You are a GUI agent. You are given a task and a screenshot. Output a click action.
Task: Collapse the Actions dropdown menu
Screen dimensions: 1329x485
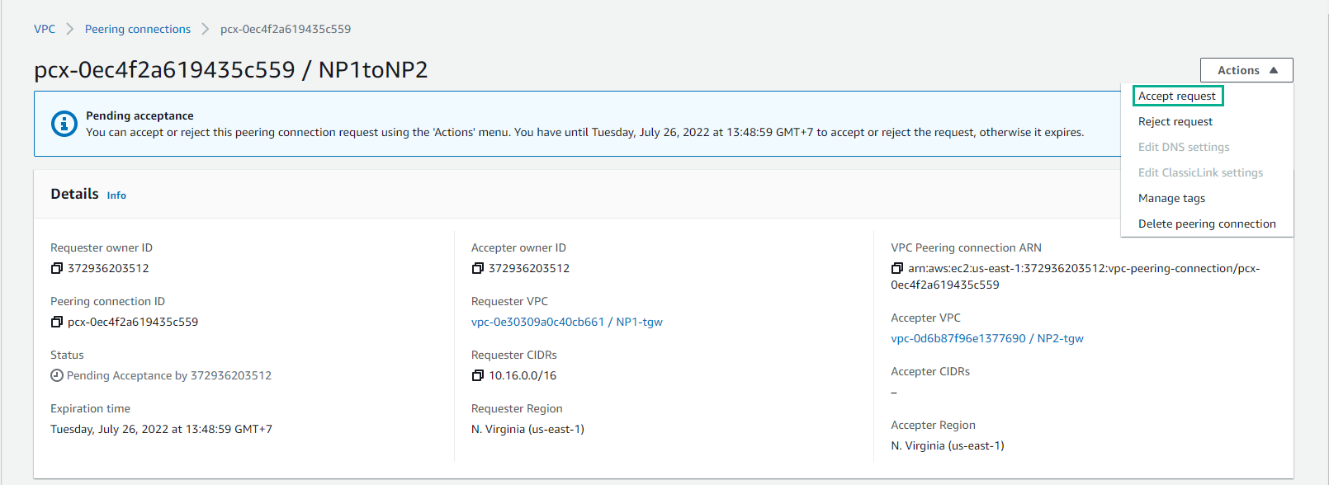(x=1246, y=70)
